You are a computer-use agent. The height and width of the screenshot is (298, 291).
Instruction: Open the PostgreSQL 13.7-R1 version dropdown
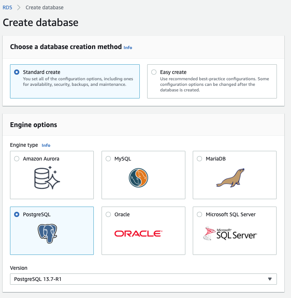pos(143,279)
